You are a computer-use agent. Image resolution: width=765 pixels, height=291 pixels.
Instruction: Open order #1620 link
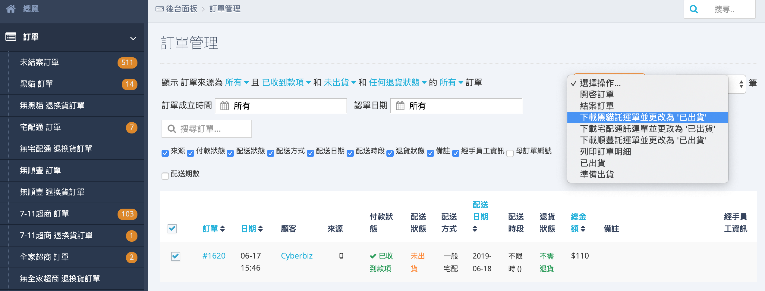pos(214,256)
